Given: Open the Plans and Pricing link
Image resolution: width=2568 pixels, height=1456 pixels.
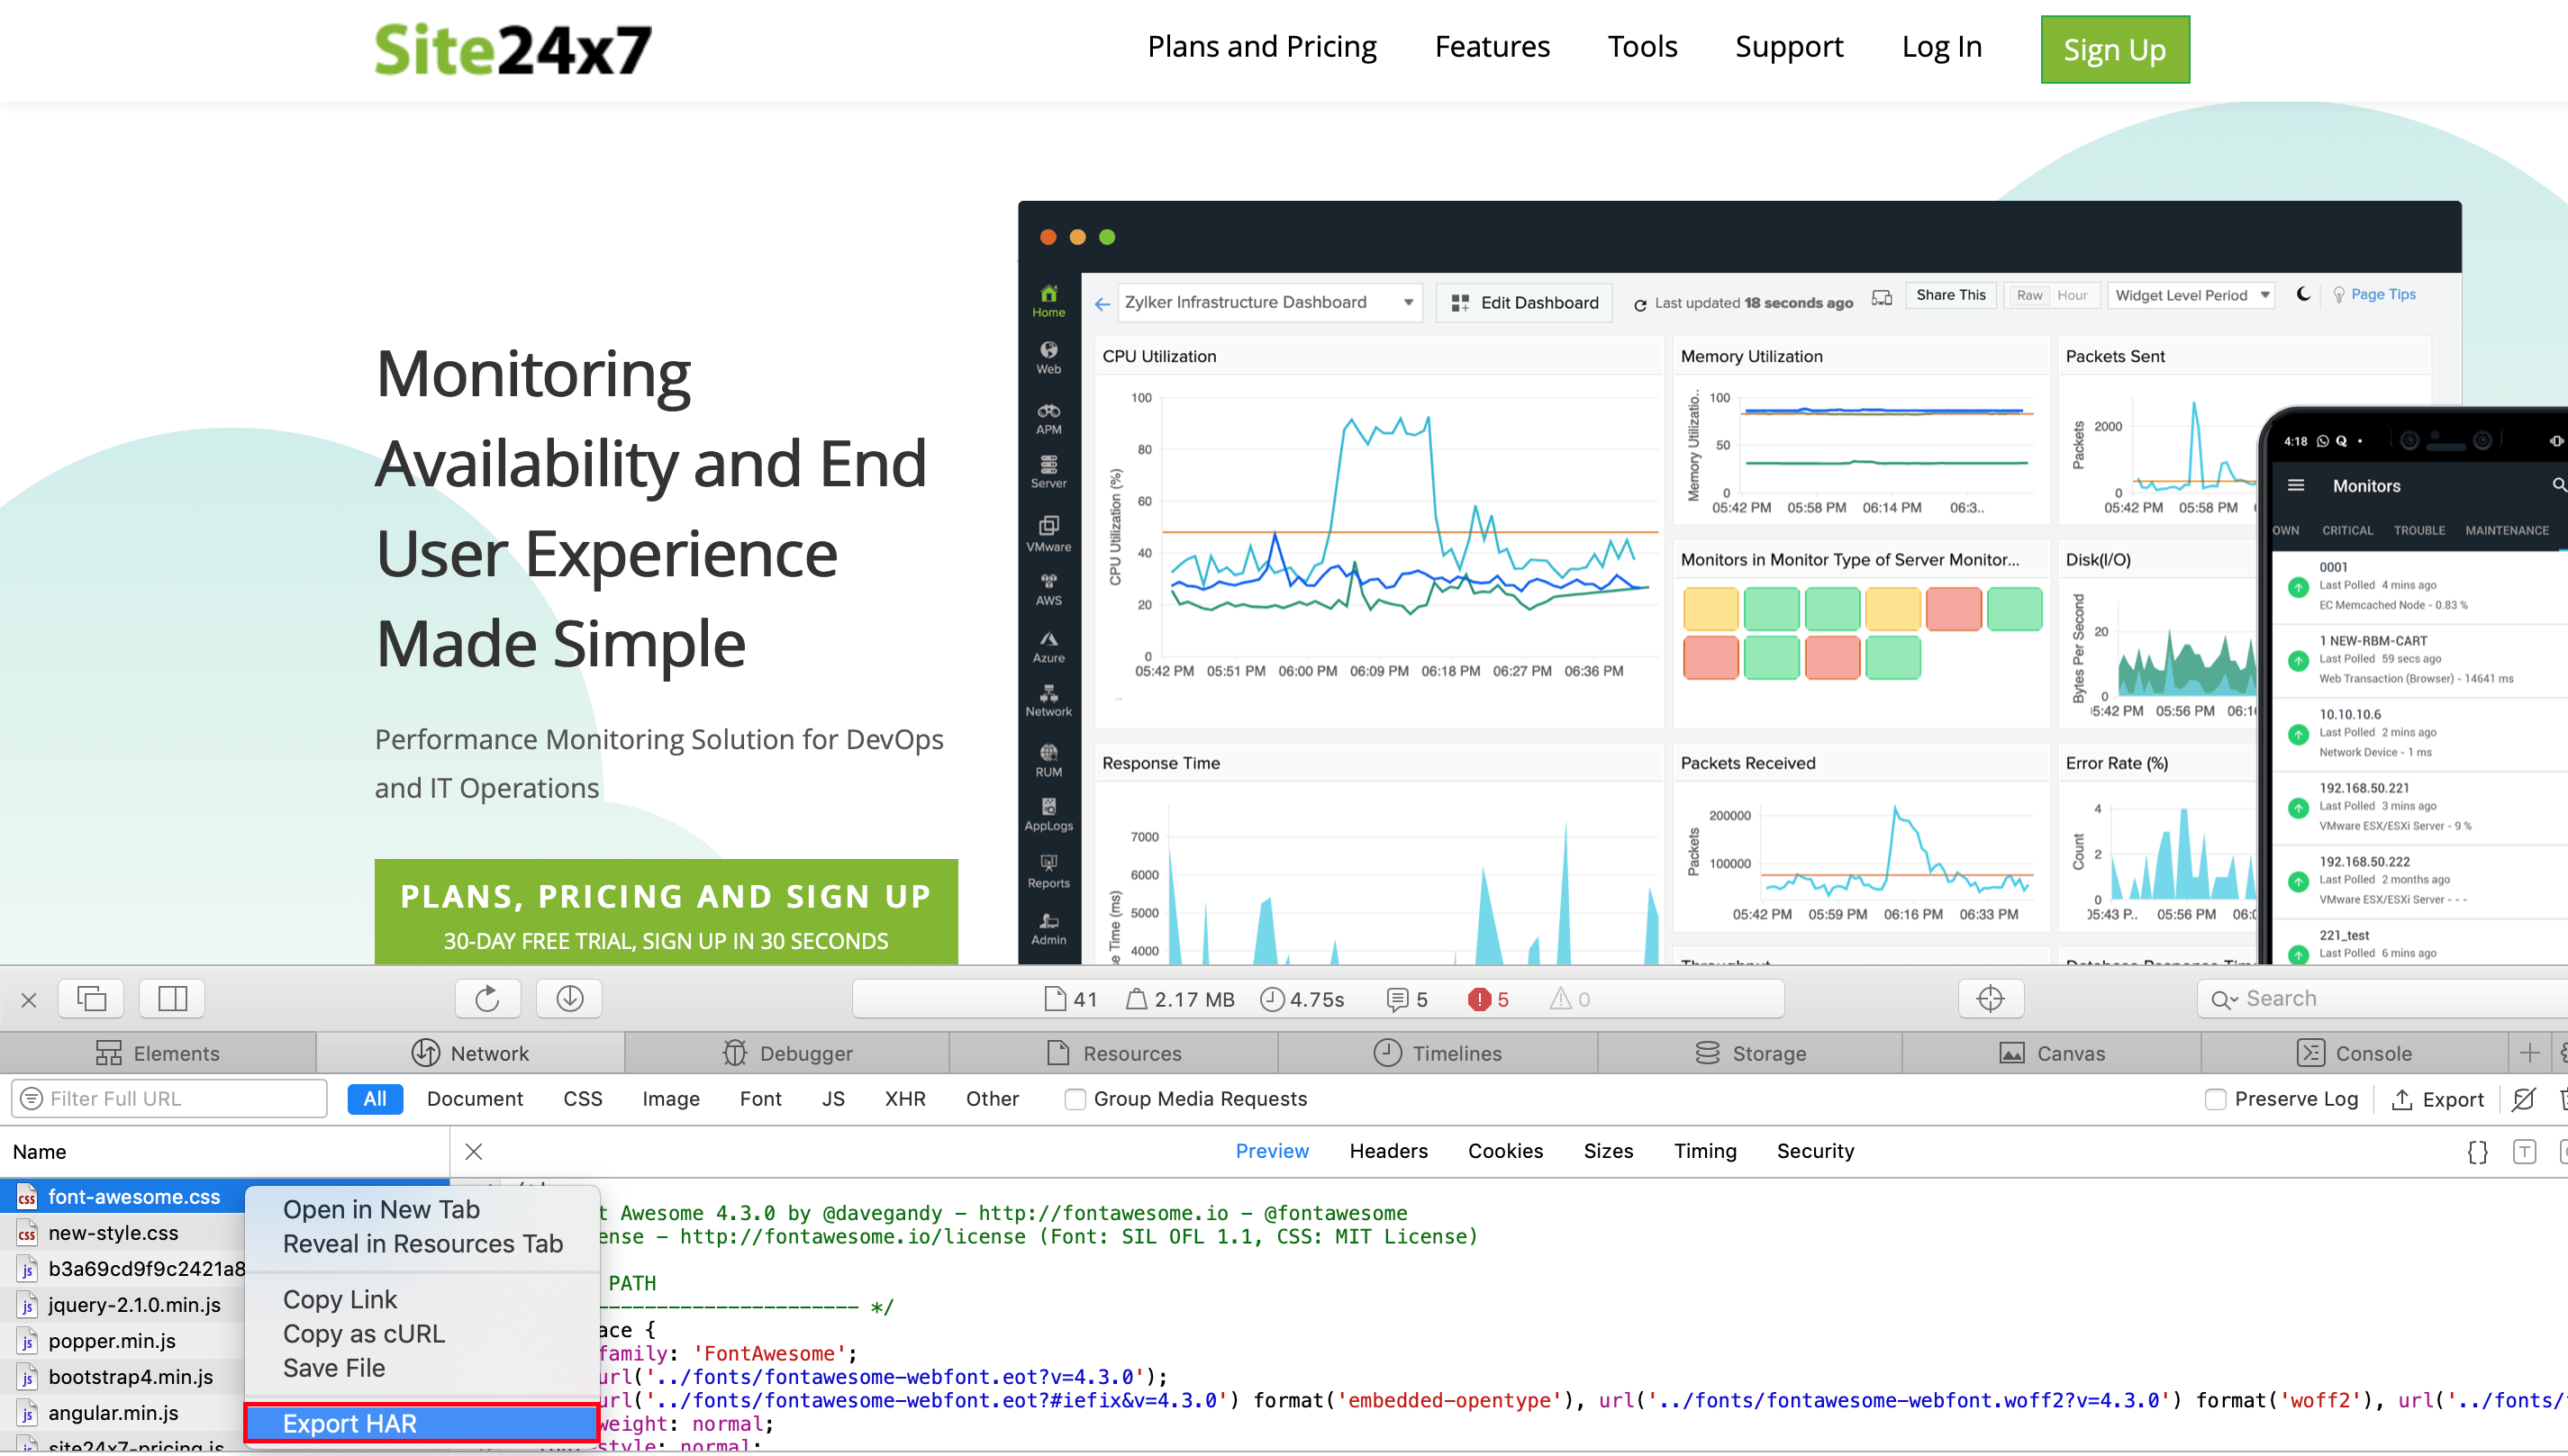Looking at the screenshot, I should pyautogui.click(x=1261, y=46).
